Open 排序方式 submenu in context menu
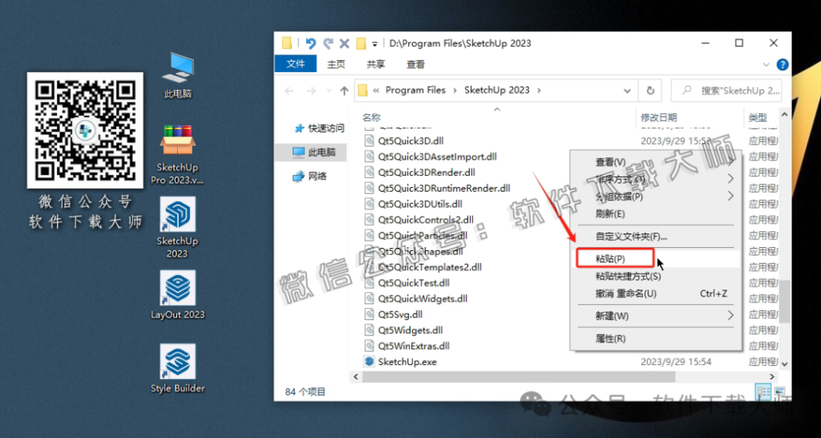This screenshot has height=438, width=821. pos(656,179)
